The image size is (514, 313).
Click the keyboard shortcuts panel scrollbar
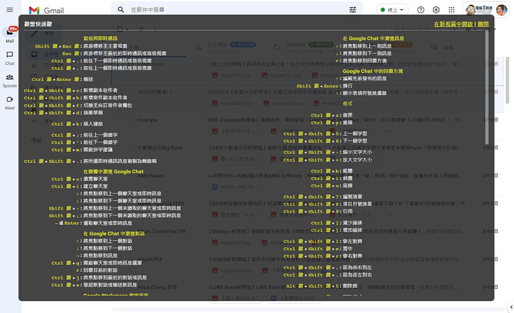(x=487, y=87)
